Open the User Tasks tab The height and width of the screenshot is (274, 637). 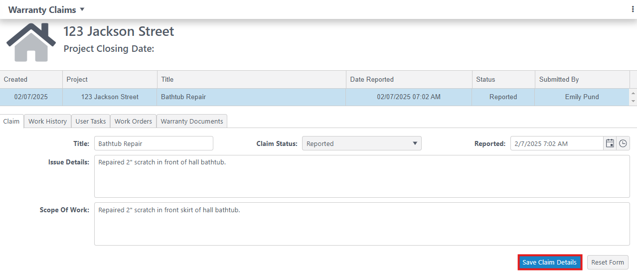coord(91,121)
